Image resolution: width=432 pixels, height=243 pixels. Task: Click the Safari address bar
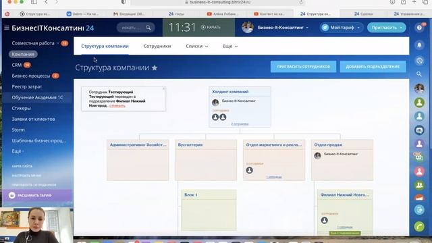217,2
